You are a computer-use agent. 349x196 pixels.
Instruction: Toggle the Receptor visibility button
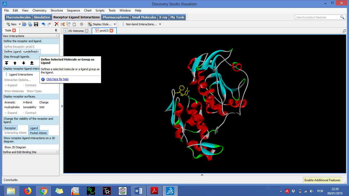[x=10, y=128]
